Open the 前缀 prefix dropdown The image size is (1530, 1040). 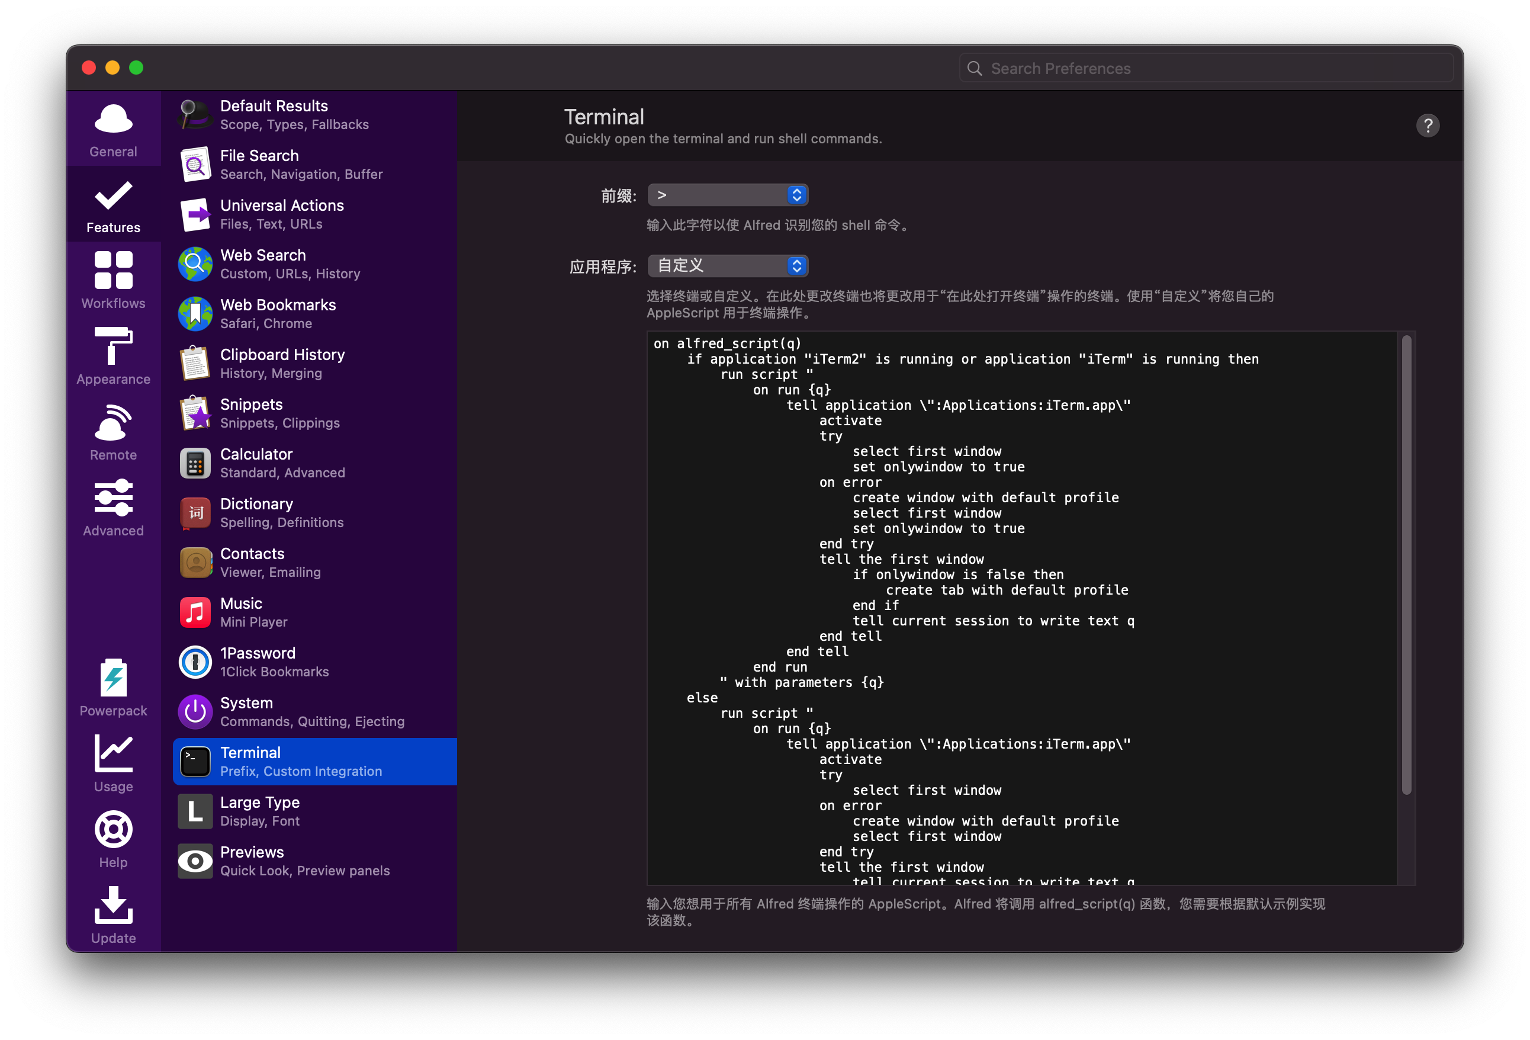(x=728, y=195)
